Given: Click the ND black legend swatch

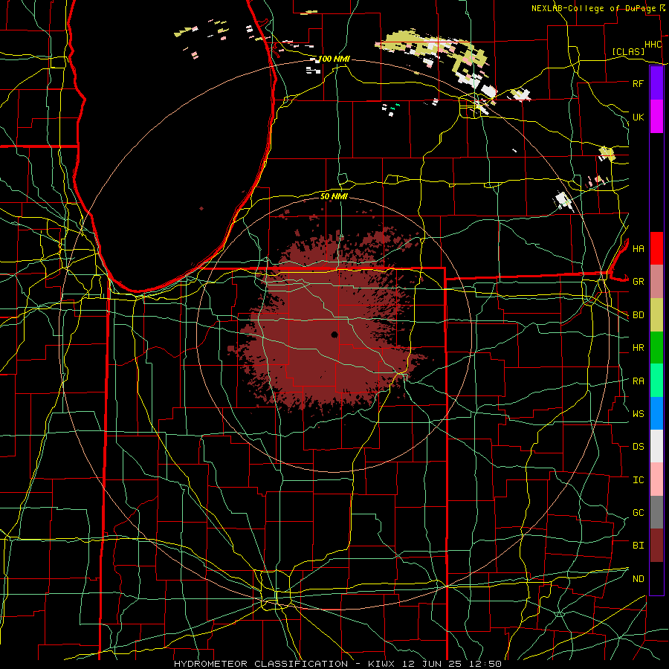Looking at the screenshot, I should (656, 578).
